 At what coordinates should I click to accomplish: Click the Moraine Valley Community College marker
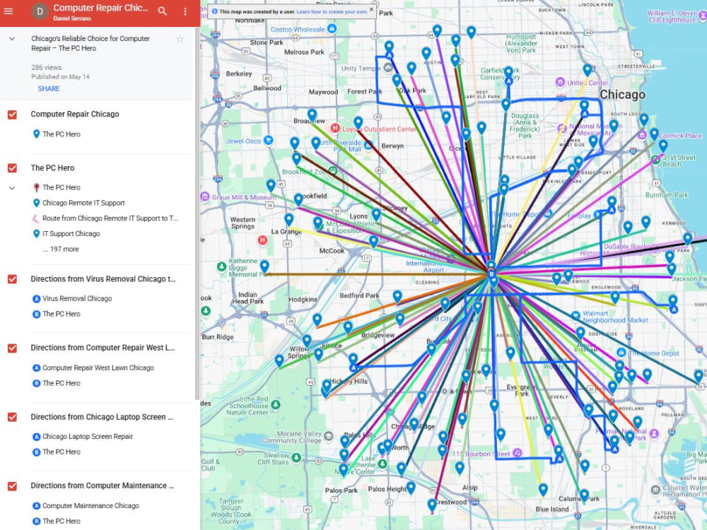pyautogui.click(x=329, y=436)
